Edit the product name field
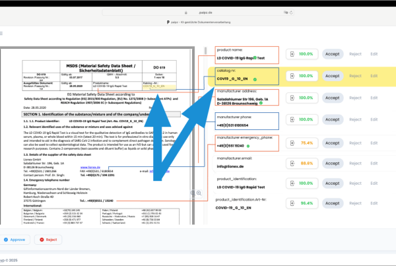Viewport: 396px width, 266px height. click(x=374, y=54)
